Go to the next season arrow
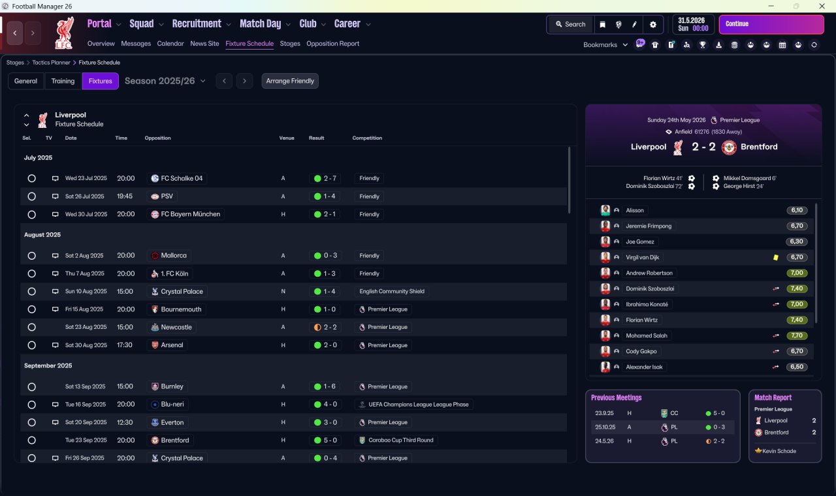This screenshot has height=496, width=836. [244, 81]
